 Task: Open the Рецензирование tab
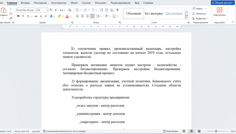121,3
